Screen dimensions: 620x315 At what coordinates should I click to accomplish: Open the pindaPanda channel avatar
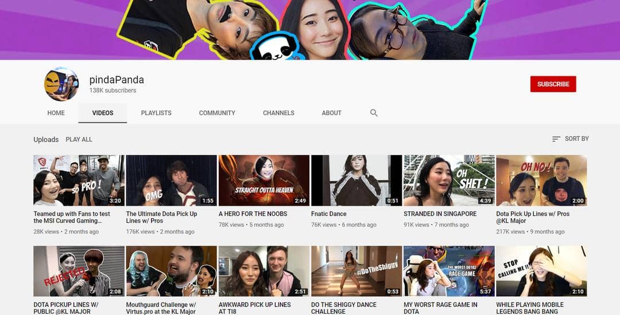pyautogui.click(x=61, y=84)
